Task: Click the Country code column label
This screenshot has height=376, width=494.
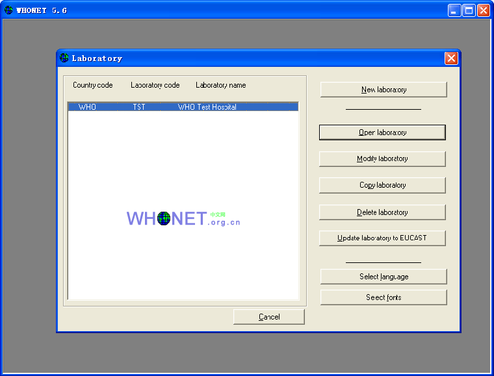Action: [92, 85]
